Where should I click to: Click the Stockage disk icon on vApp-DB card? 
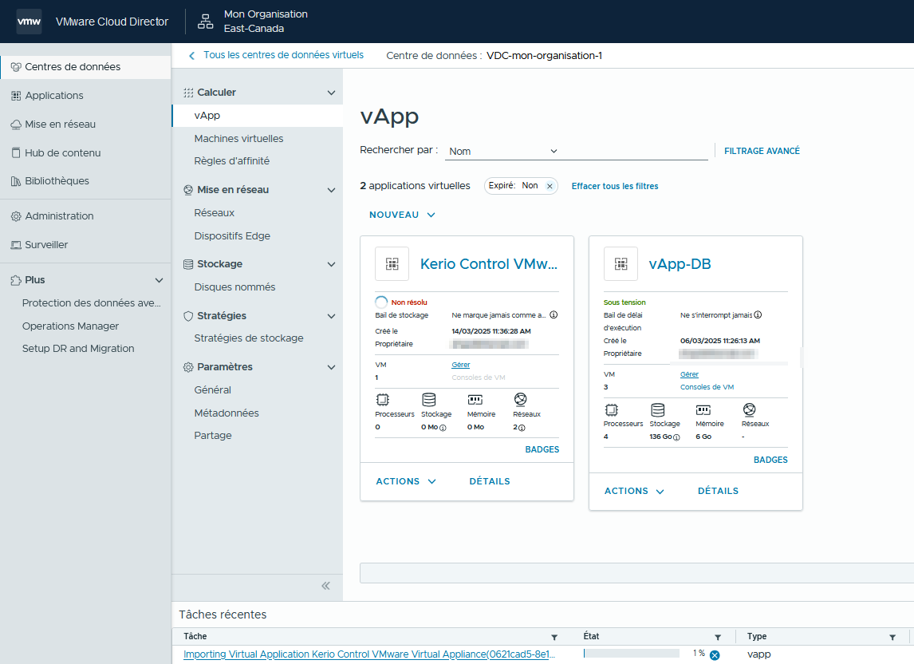(x=657, y=409)
